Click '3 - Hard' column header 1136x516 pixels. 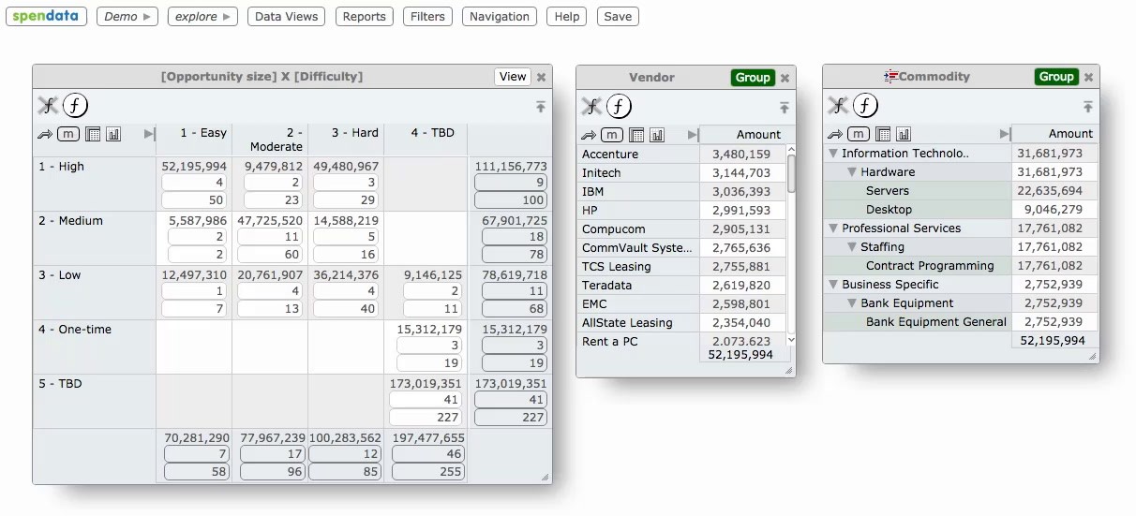pos(355,133)
